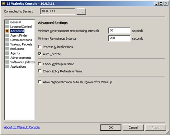Tick Check Policy Refresh in Name
Screen dimensions: 170x135
pos(40,71)
